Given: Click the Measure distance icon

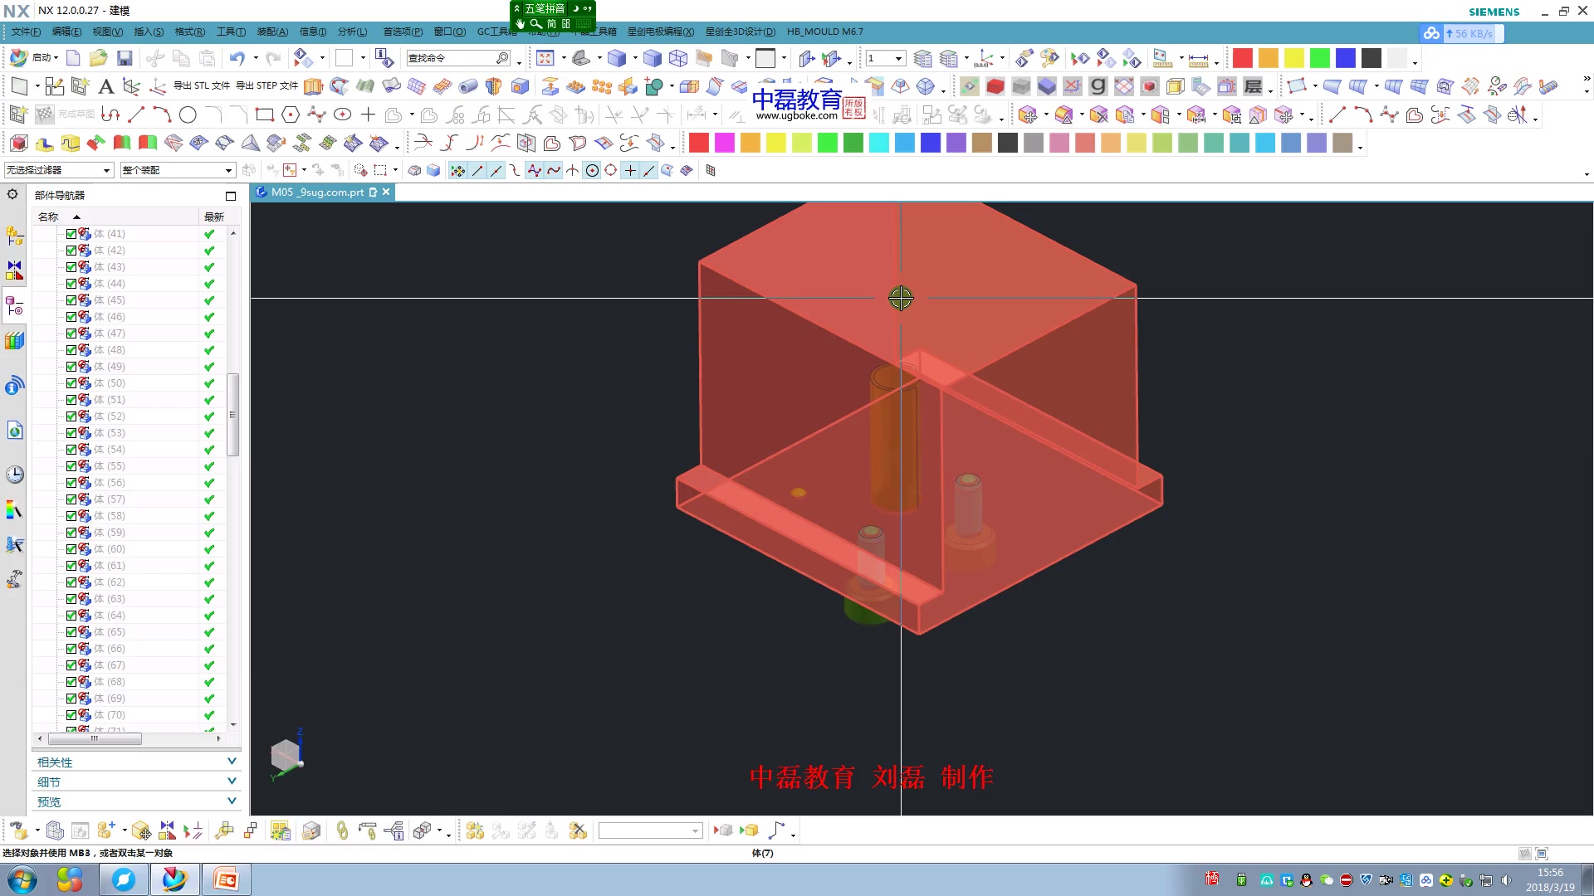Looking at the screenshot, I should click(x=1198, y=59).
